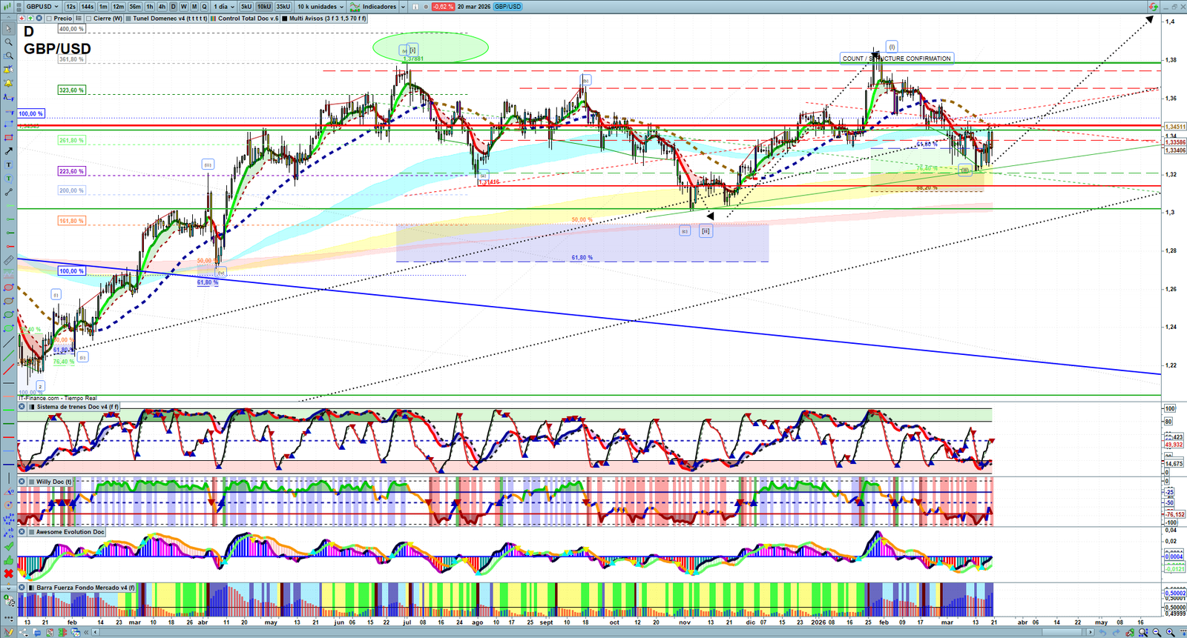The image size is (1187, 638).
Task: Toggle the 10kU history-length button
Action: pos(264,7)
